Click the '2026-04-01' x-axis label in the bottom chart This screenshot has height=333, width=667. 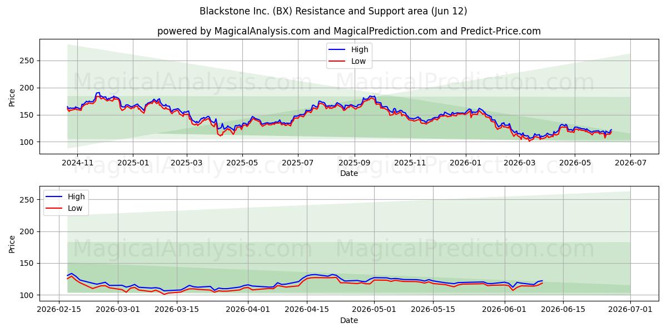tap(248, 310)
